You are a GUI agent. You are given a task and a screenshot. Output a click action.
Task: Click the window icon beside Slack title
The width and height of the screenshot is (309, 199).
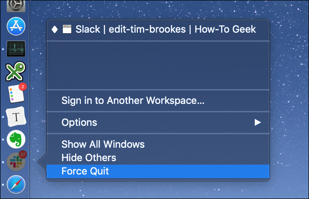(x=67, y=29)
